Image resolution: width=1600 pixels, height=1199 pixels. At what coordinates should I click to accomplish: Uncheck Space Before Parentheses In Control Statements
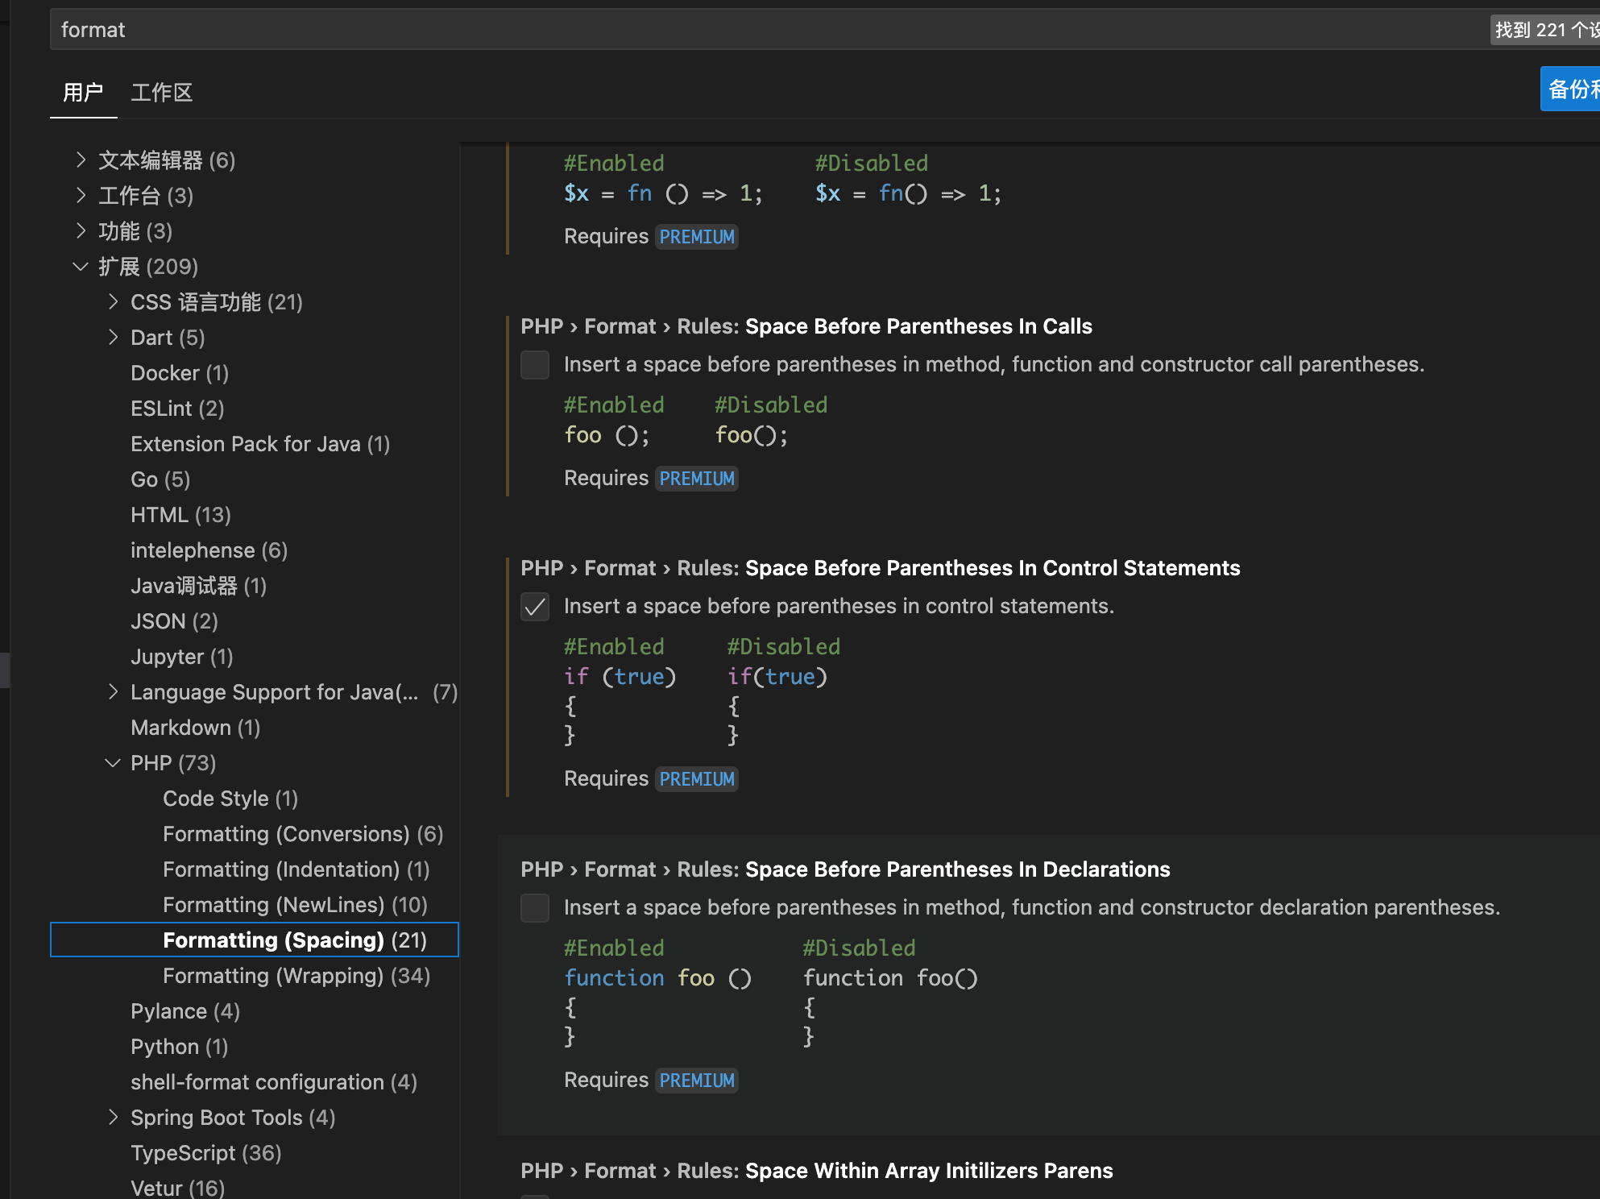tap(535, 607)
